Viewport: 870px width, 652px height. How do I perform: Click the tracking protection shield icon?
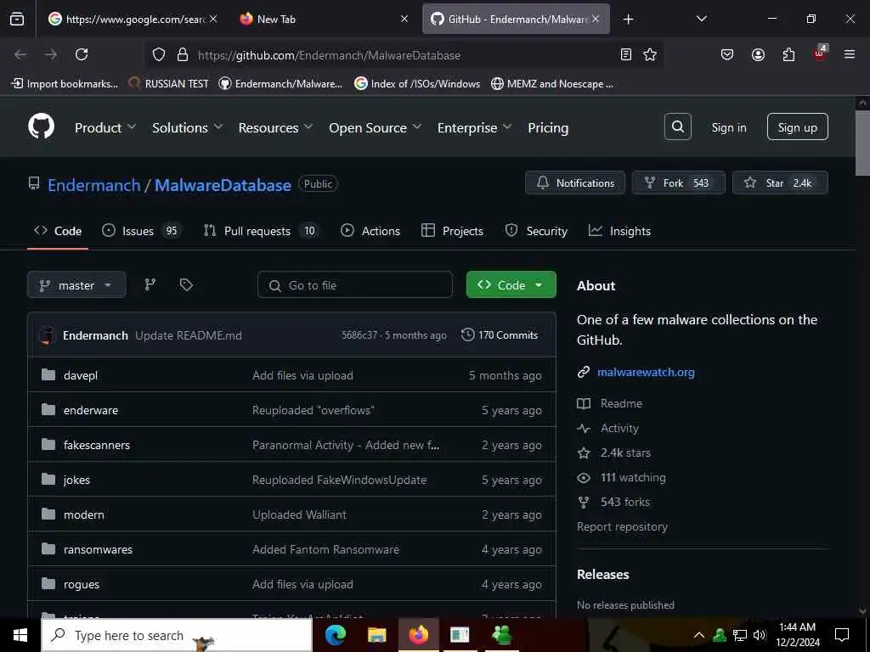click(159, 54)
